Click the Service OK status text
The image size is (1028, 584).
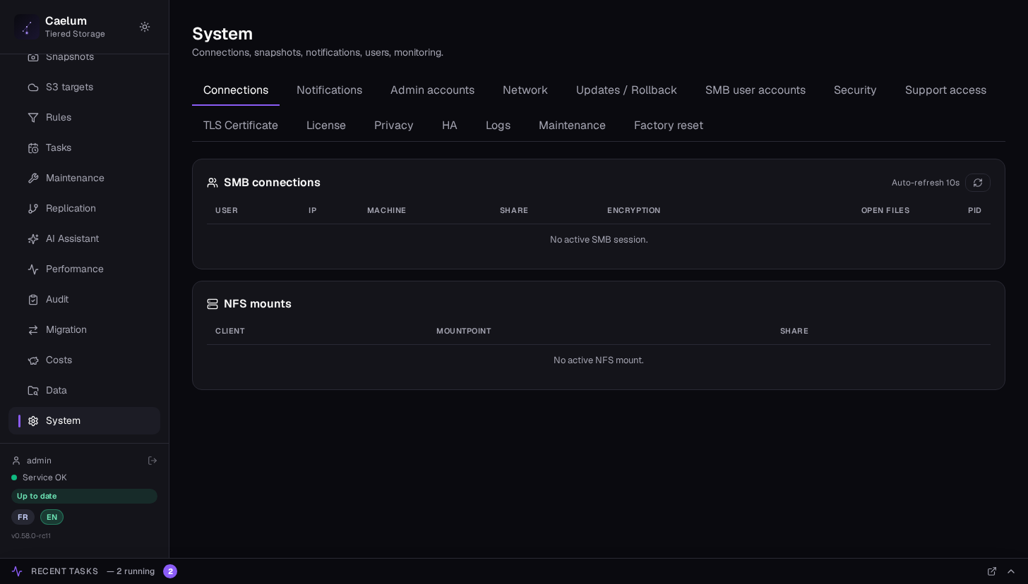(x=44, y=477)
